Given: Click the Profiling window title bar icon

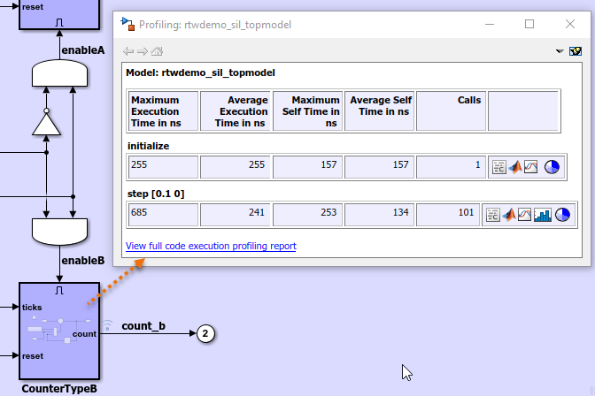Looking at the screenshot, I should point(127,24).
